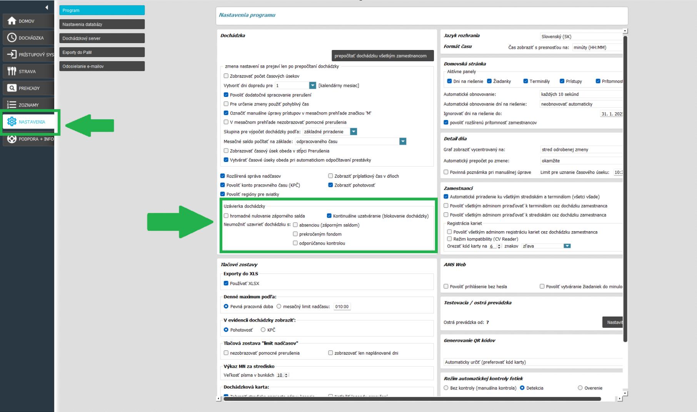Click the horizontal scrollbar at panel bottom

tap(412, 399)
